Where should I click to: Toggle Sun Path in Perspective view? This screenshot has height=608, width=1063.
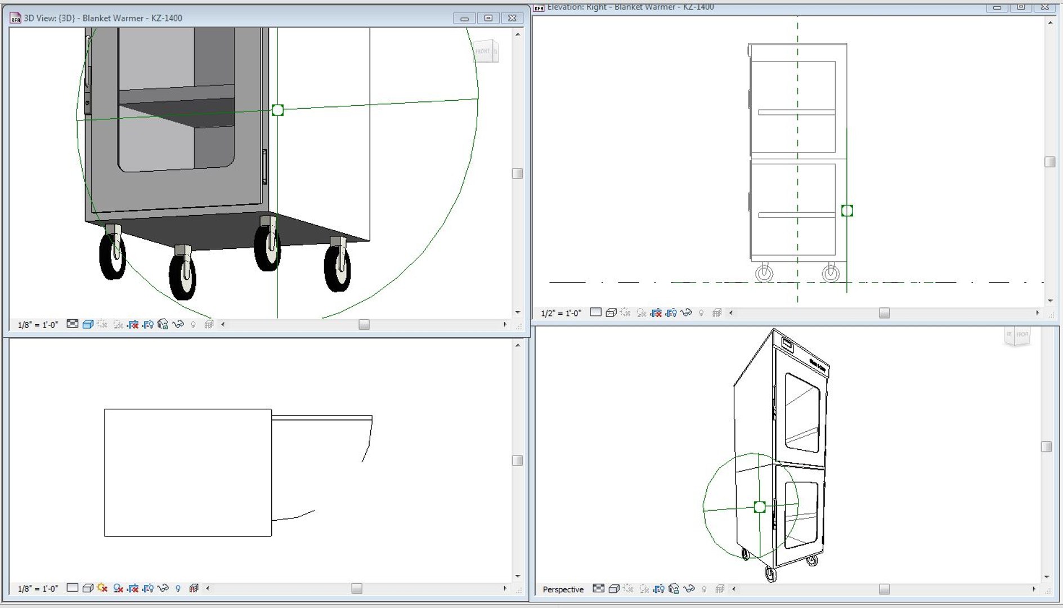[x=629, y=589]
